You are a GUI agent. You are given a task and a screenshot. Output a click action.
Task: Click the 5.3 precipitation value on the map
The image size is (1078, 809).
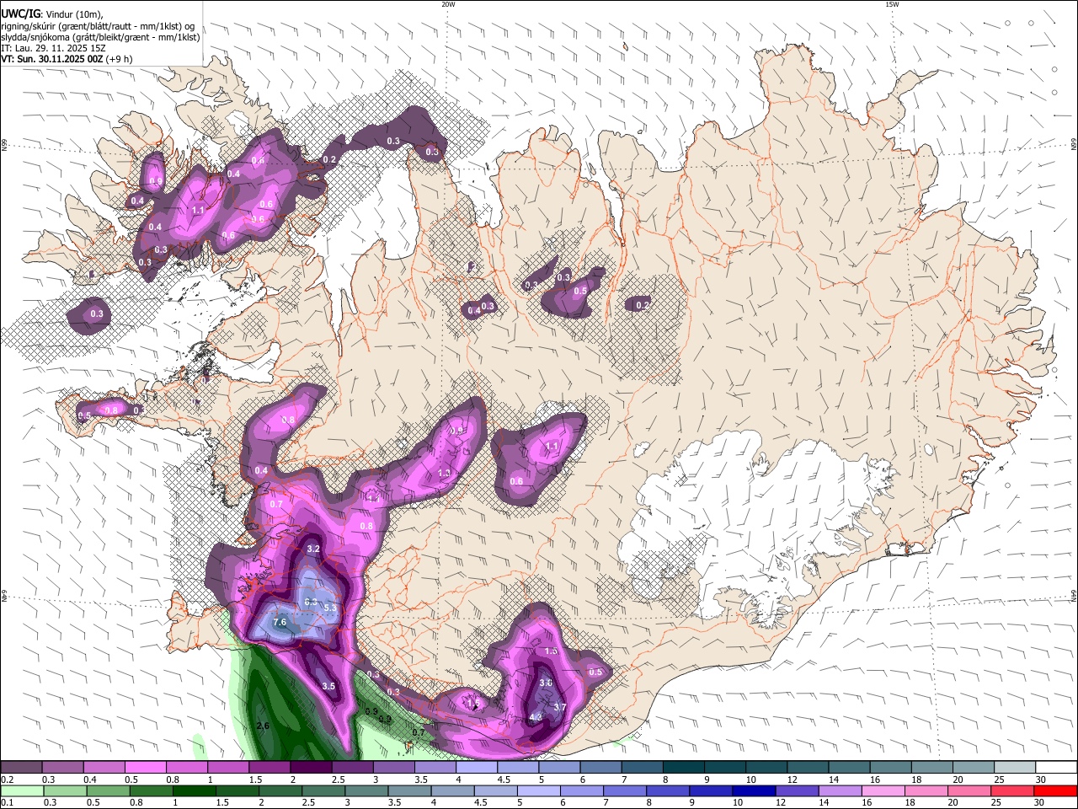(x=330, y=608)
